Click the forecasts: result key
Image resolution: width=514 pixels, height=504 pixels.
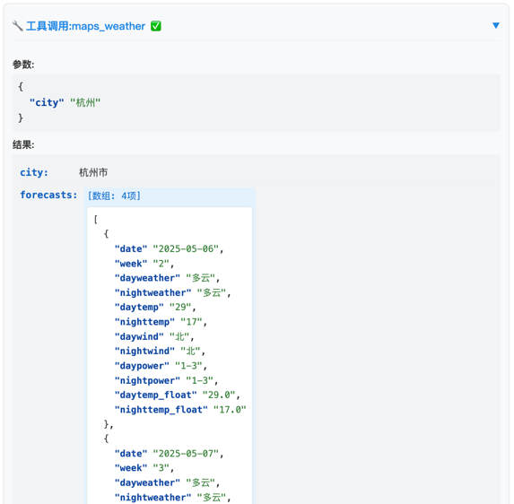coord(48,195)
